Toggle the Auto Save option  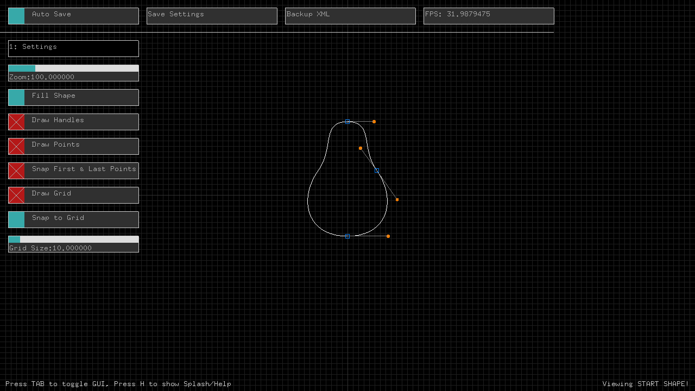coord(17,16)
